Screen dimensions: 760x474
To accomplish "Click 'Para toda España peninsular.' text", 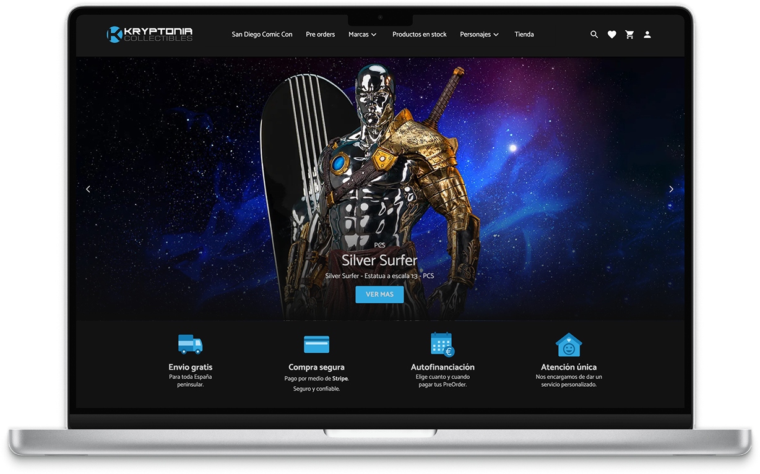I will (x=191, y=381).
